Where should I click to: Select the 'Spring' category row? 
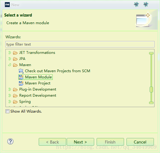(x=25, y=102)
